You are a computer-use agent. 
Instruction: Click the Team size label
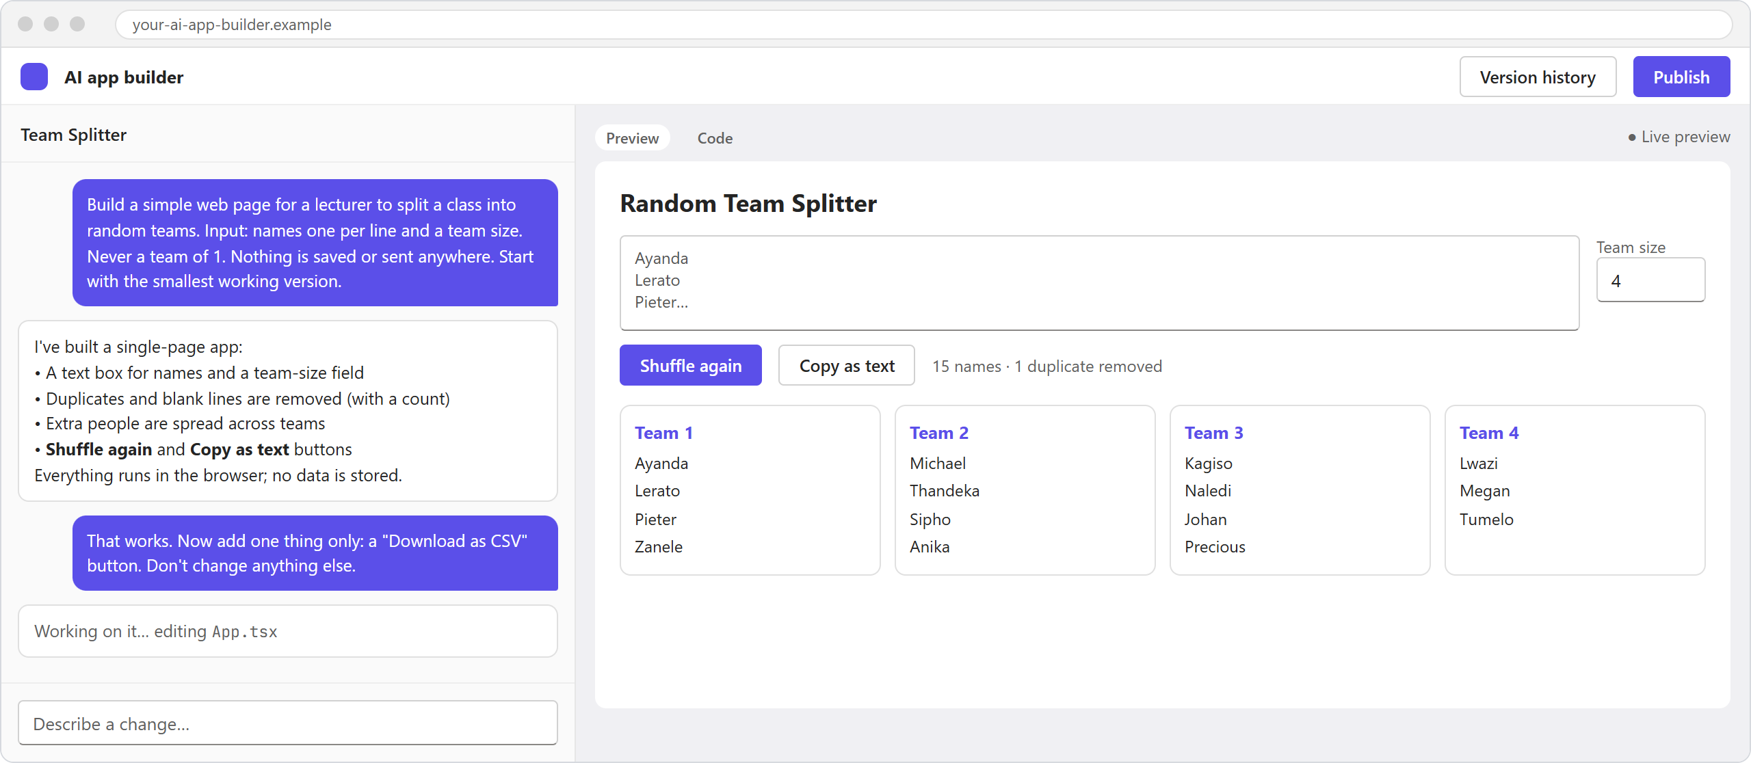point(1631,247)
